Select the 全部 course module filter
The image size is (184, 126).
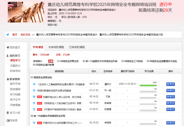[x=51, y=61]
